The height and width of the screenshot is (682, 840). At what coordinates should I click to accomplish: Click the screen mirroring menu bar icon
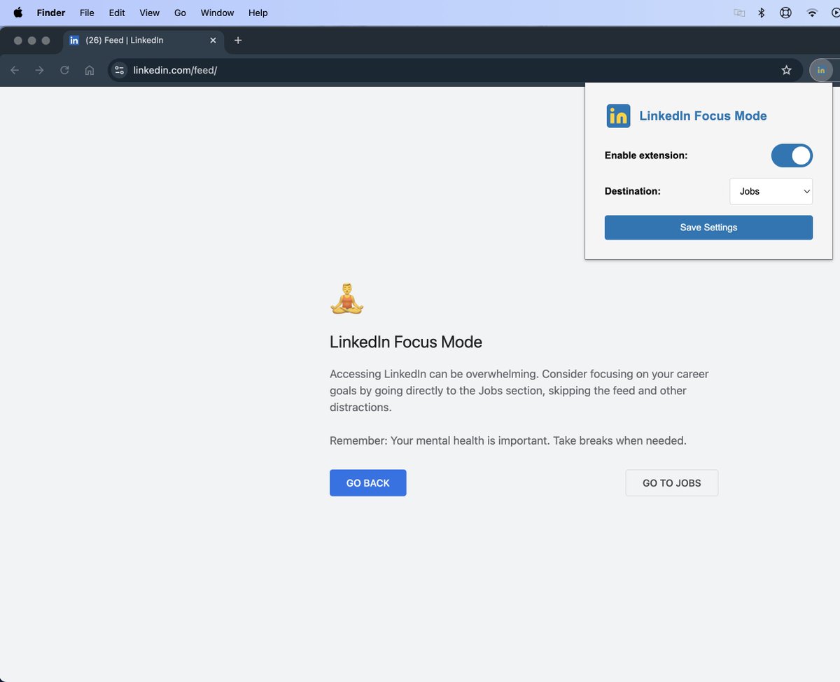click(738, 13)
